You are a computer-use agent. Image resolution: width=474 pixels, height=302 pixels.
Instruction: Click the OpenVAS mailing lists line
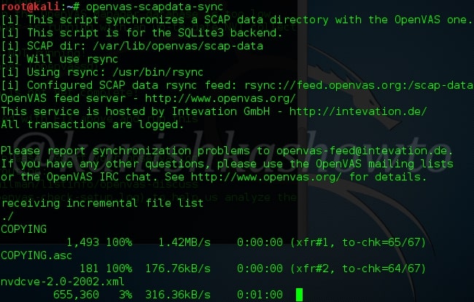[227, 164]
